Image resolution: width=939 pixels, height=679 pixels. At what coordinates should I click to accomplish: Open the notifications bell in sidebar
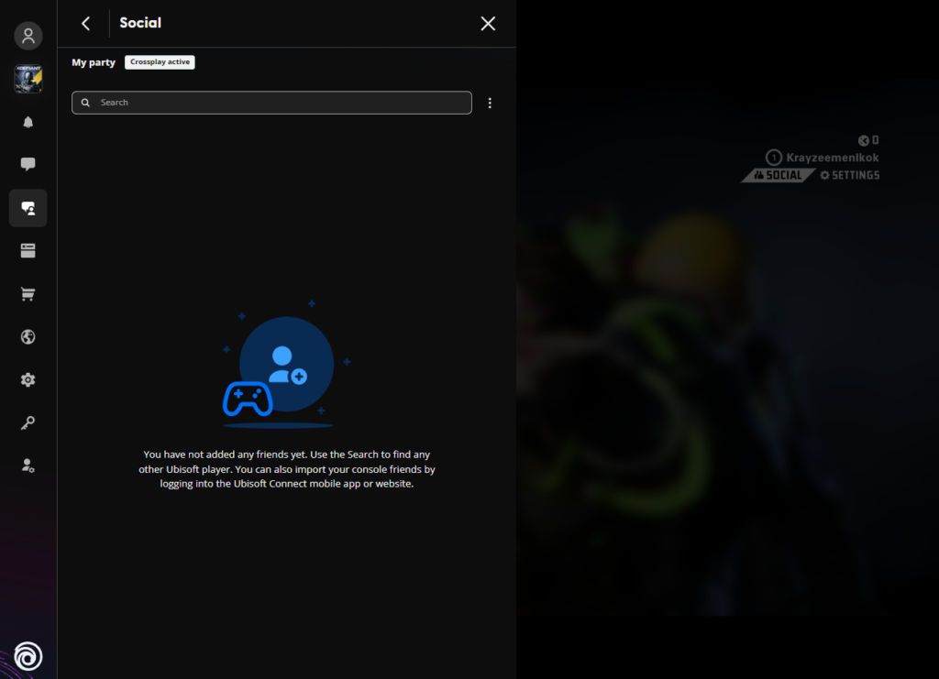pyautogui.click(x=28, y=122)
